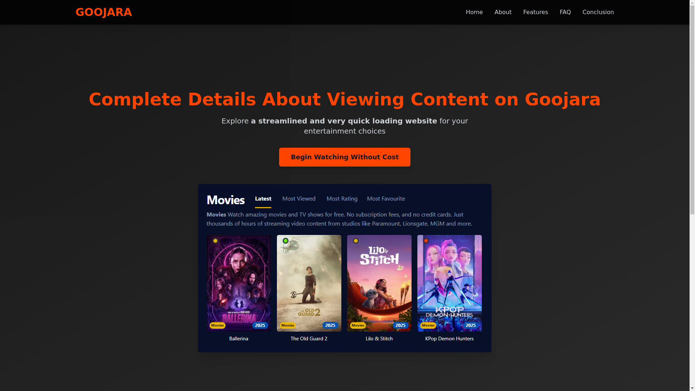Open the Features nav link

[535, 12]
